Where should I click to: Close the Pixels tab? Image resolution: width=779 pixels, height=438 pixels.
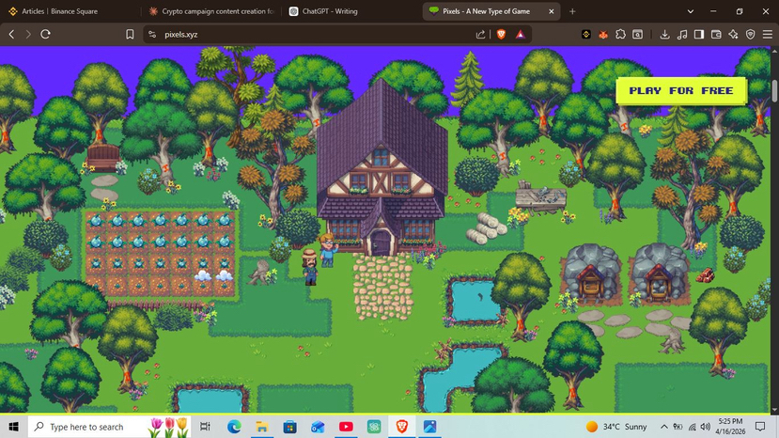(551, 11)
